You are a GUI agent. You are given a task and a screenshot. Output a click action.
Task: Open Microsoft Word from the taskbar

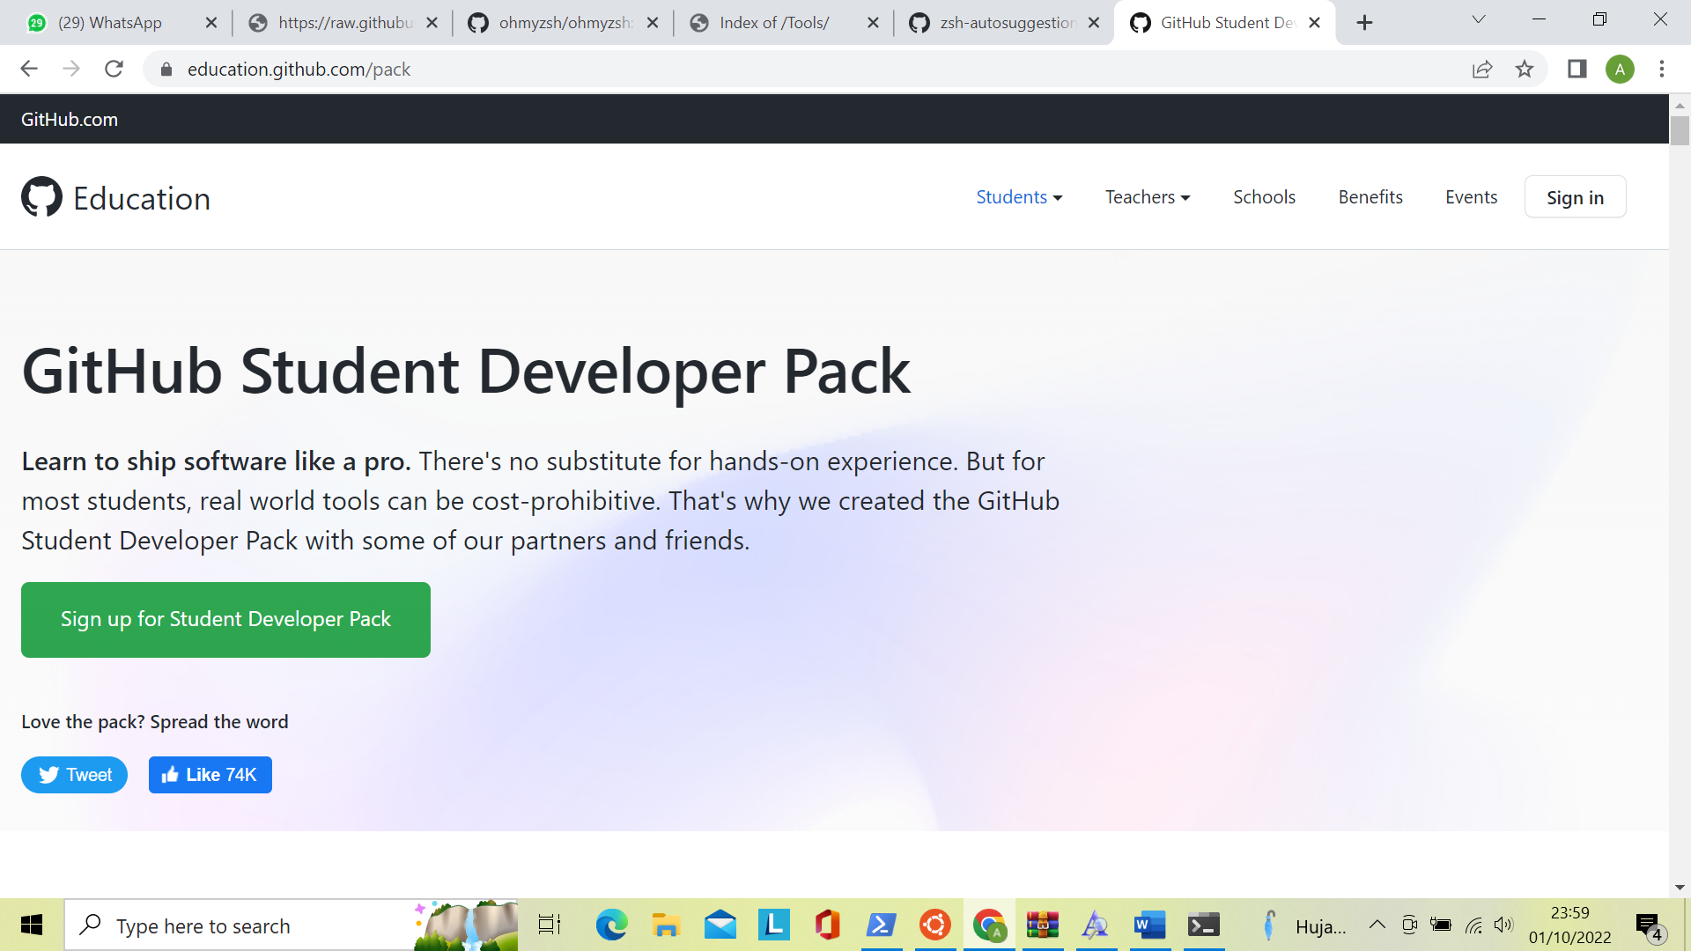pos(1148,925)
